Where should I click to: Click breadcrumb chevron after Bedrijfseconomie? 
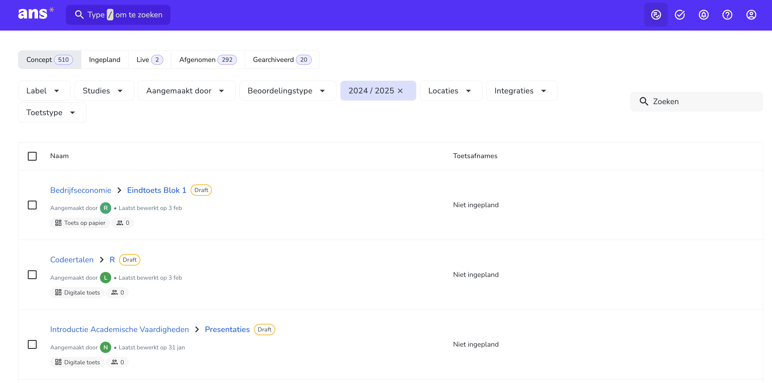coord(119,190)
